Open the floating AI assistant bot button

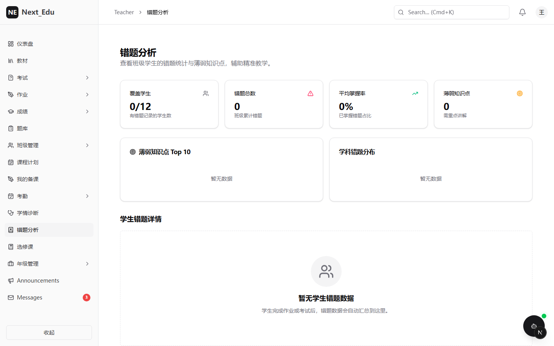click(x=534, y=326)
